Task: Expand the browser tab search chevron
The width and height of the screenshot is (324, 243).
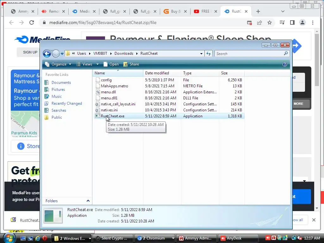Action: point(283,11)
